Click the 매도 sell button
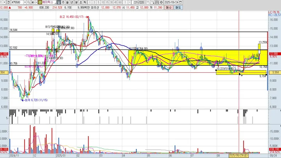281x158 pixels. (x=178, y=7)
